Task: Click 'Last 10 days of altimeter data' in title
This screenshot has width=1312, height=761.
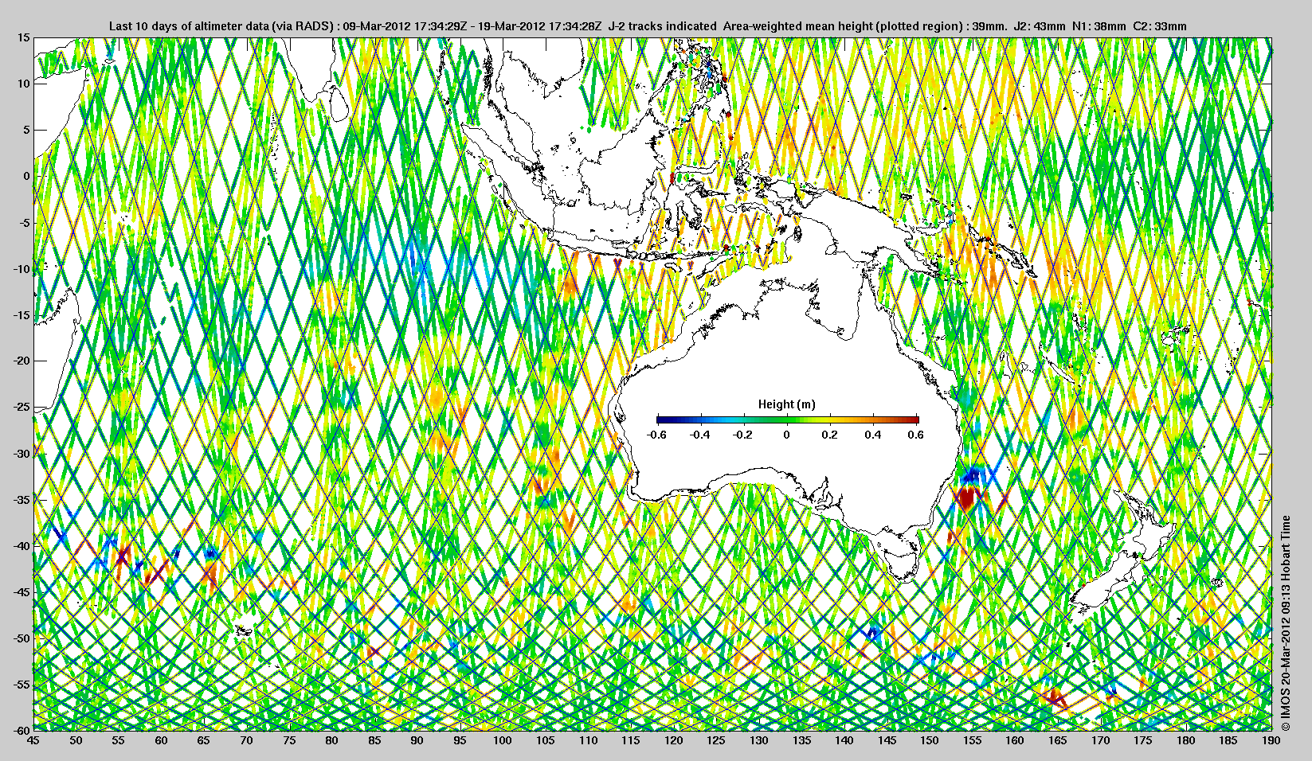Action: 189,26
